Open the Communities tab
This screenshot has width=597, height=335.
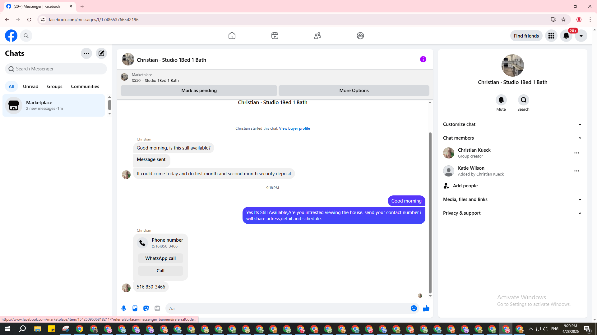(x=85, y=87)
